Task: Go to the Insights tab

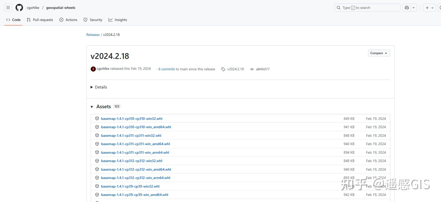Action: (x=118, y=20)
